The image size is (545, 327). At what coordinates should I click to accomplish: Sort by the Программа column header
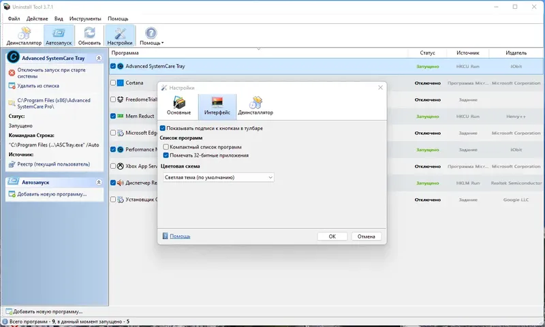pyautogui.click(x=258, y=53)
